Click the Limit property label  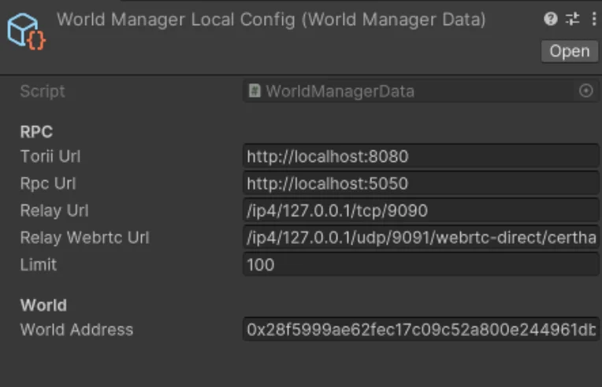[38, 265]
